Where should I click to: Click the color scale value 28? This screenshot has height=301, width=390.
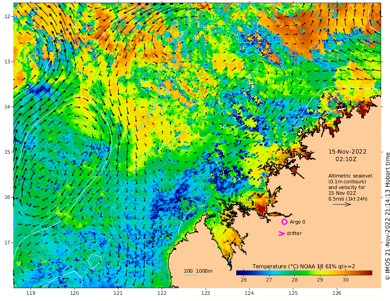[294, 280]
